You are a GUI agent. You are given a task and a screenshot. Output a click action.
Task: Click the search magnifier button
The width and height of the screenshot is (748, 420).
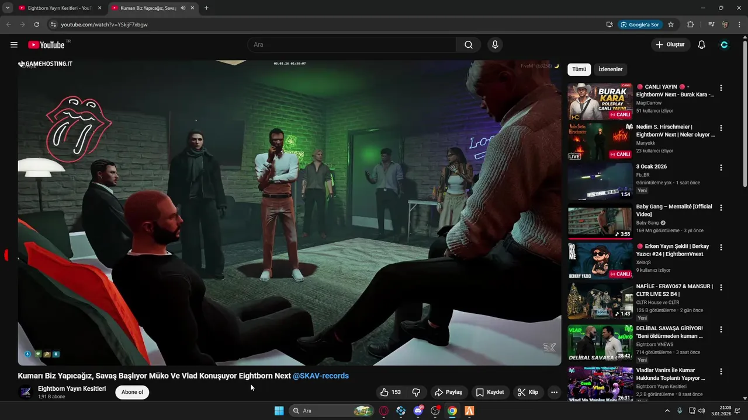point(469,45)
